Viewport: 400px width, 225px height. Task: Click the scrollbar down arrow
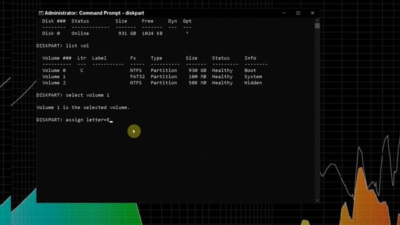coord(317,200)
